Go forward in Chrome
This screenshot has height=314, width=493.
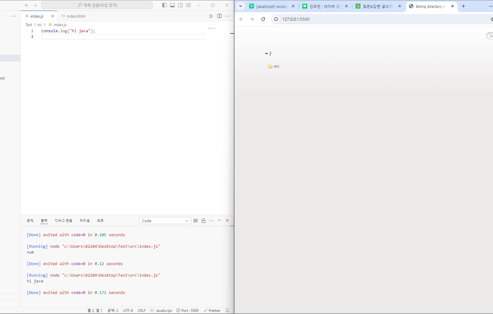[x=252, y=19]
